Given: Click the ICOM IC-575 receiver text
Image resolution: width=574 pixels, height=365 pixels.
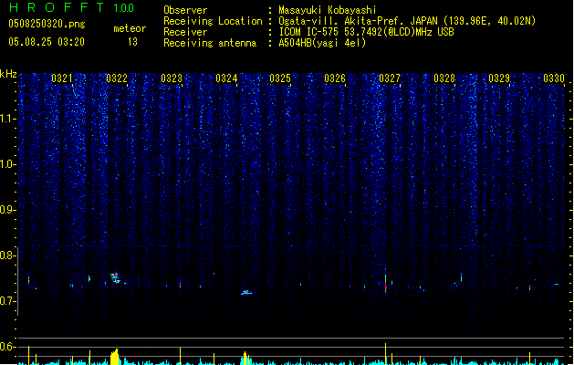Looking at the screenshot, I should coord(366,32).
